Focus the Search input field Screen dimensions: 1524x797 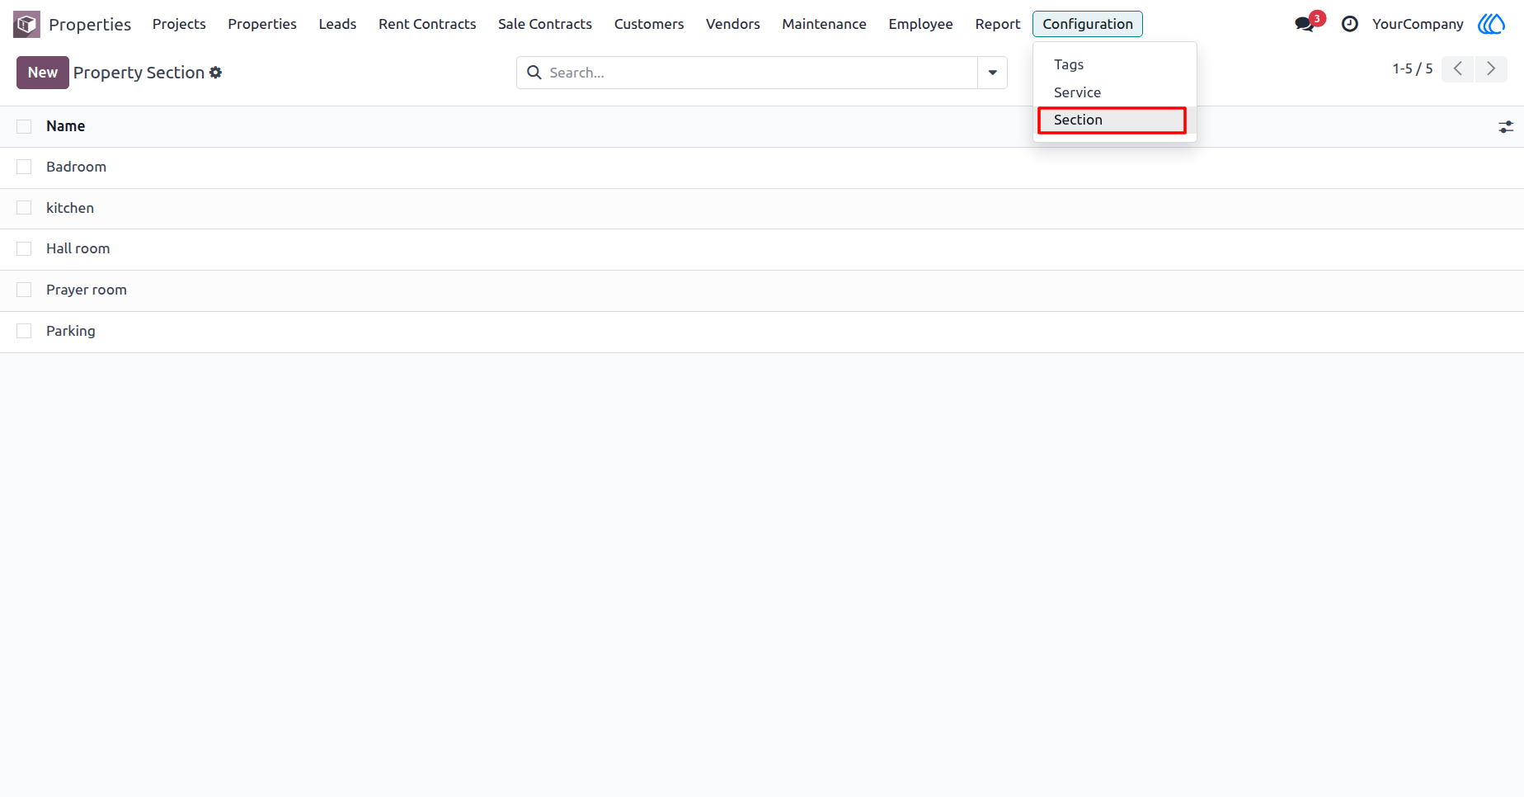coord(762,73)
